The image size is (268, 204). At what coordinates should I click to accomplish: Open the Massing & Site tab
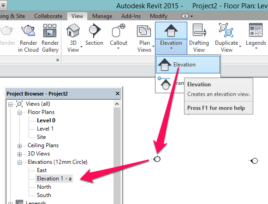12,16
